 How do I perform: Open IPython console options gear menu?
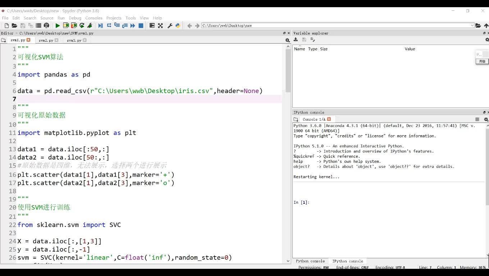pos(486,119)
